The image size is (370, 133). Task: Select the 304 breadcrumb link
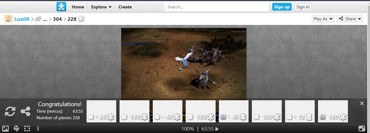[x=57, y=19]
